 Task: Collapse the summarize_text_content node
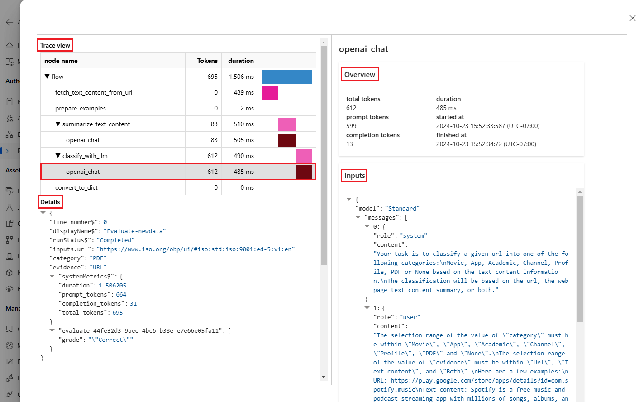pyautogui.click(x=58, y=124)
